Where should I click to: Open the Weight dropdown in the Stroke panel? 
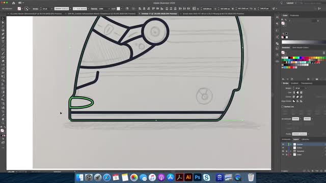pos(306,88)
